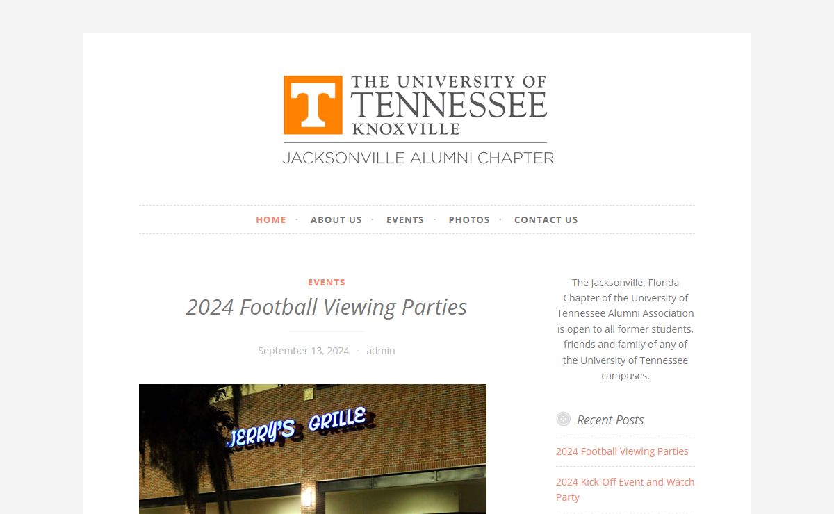Open sidebar link 2024 Football Viewing Parties

(622, 451)
